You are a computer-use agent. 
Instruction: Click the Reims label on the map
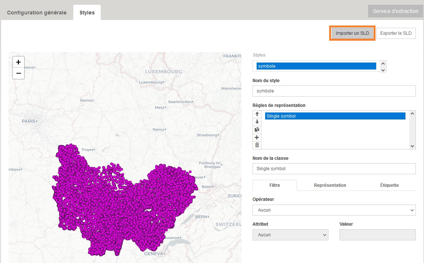click(x=86, y=101)
